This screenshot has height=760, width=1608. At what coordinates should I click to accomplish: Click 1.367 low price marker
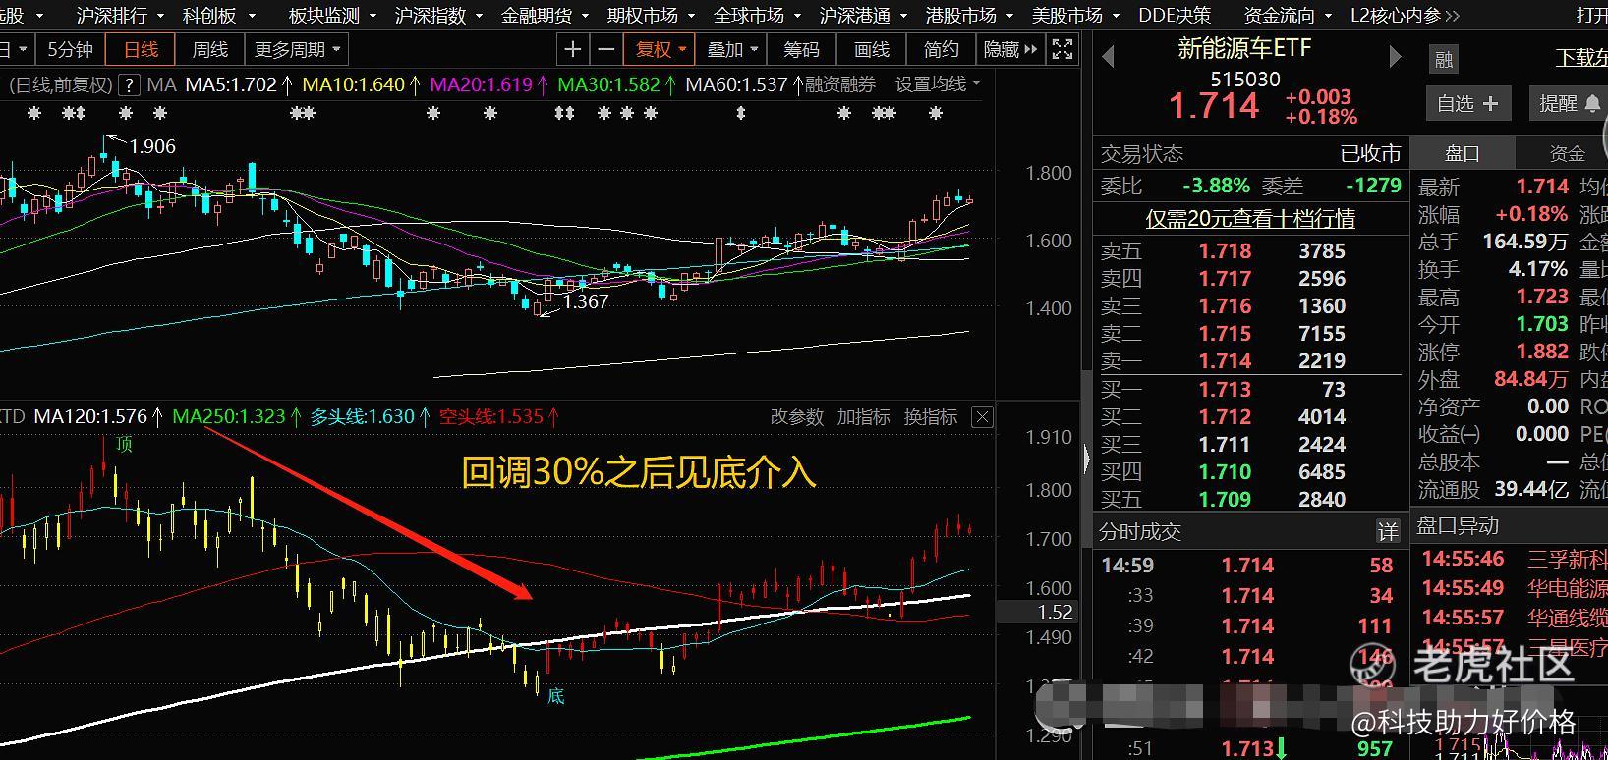pos(586,302)
